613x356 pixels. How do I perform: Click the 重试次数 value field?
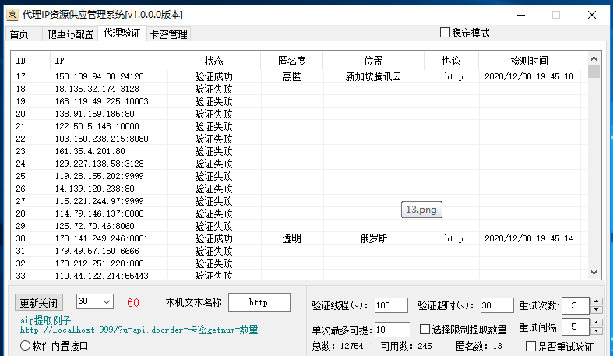pos(576,305)
